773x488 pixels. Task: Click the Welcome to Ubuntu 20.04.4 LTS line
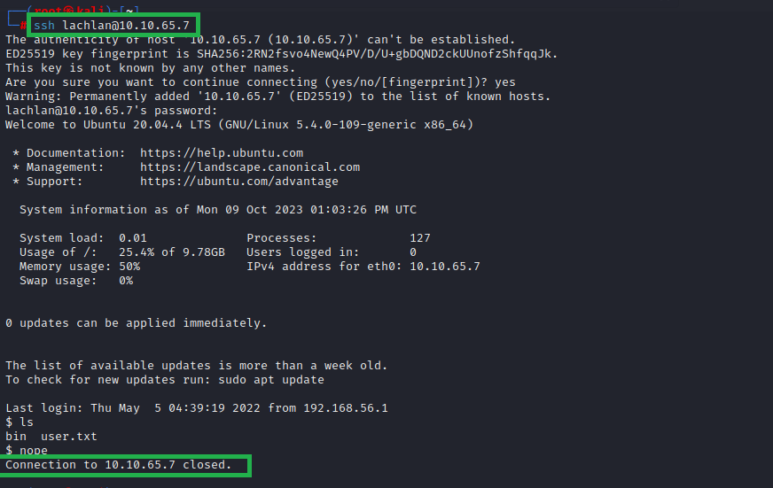[x=239, y=125]
